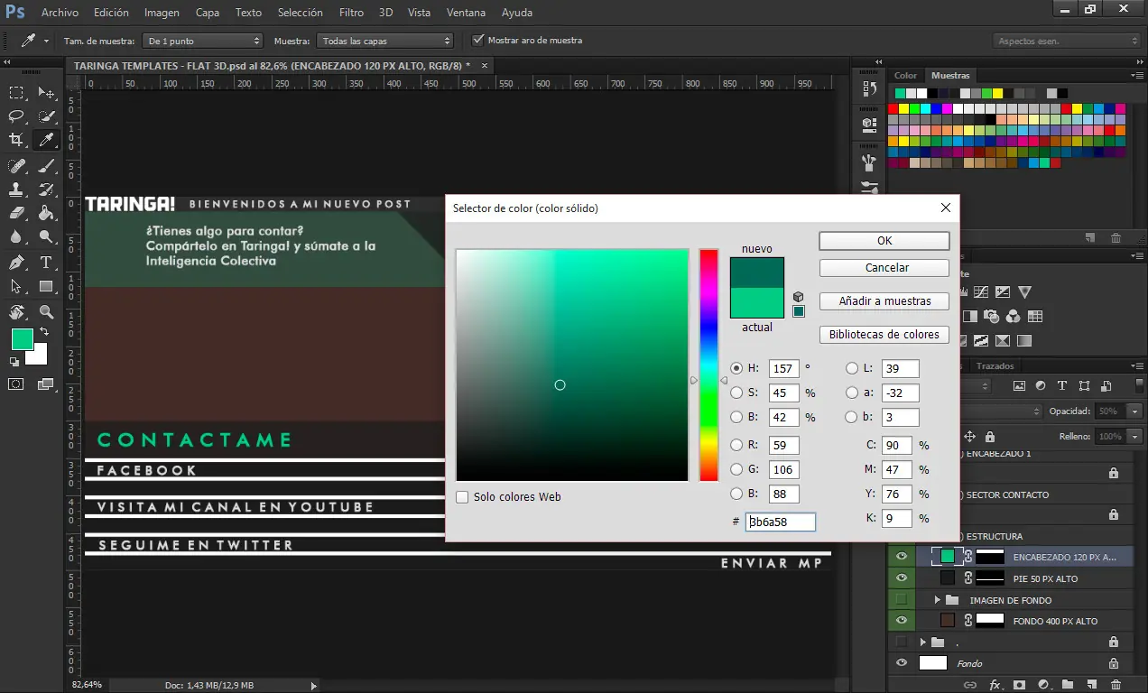
Task: Select the Zoom magnifier tool
Action: point(46,312)
